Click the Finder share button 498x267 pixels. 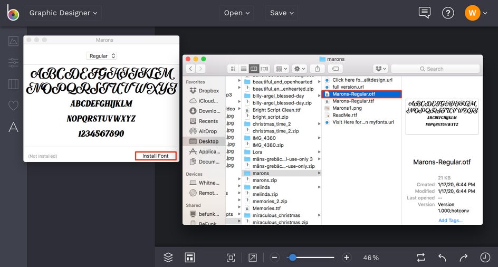point(317,69)
